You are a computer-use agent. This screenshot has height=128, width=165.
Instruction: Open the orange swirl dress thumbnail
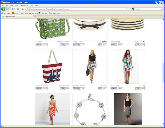click(x=52, y=109)
